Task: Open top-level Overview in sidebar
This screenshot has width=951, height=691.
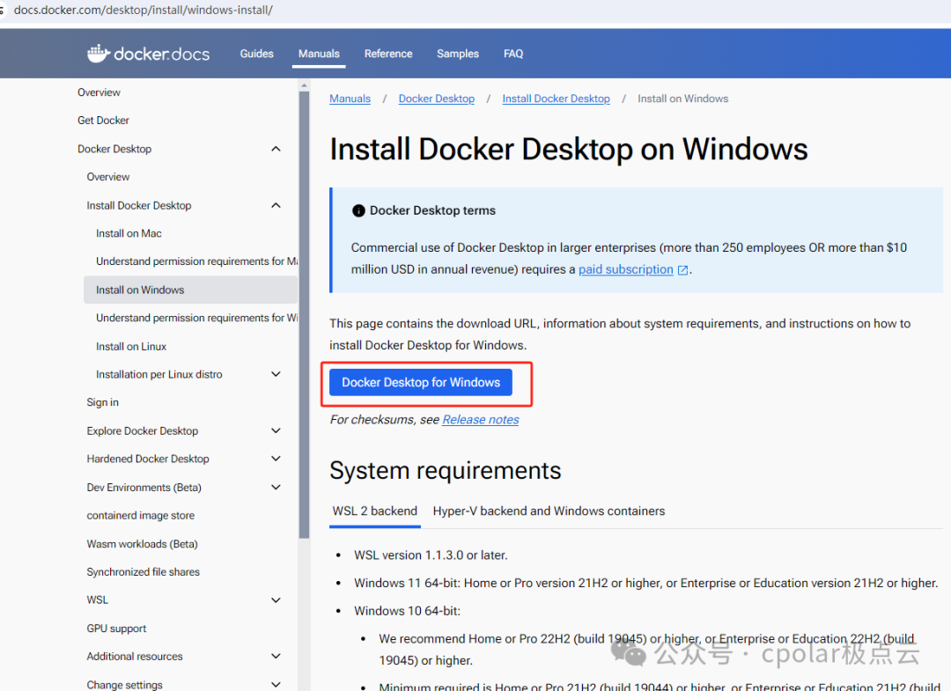Action: [99, 92]
